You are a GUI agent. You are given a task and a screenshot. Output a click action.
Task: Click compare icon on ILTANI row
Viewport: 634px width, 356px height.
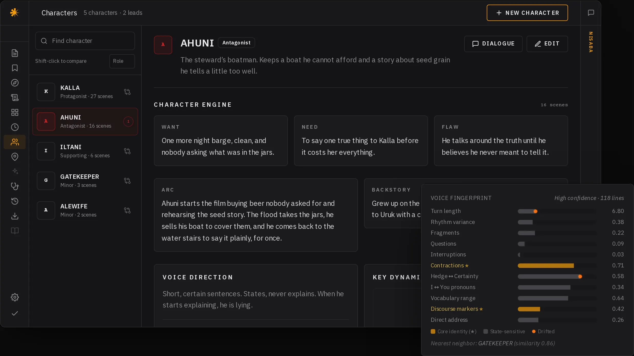click(x=127, y=151)
